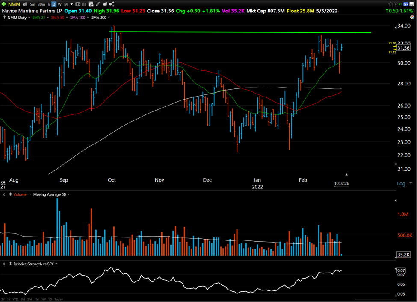Open the blue S dropdown button
The width and height of the screenshot is (417, 302).
pyautogui.click(x=406, y=4)
